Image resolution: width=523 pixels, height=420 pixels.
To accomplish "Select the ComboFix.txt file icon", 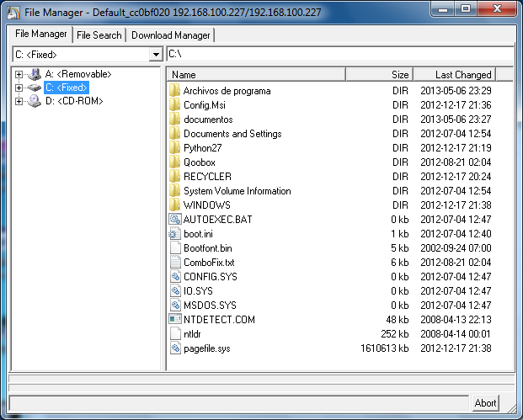I will pos(175,262).
